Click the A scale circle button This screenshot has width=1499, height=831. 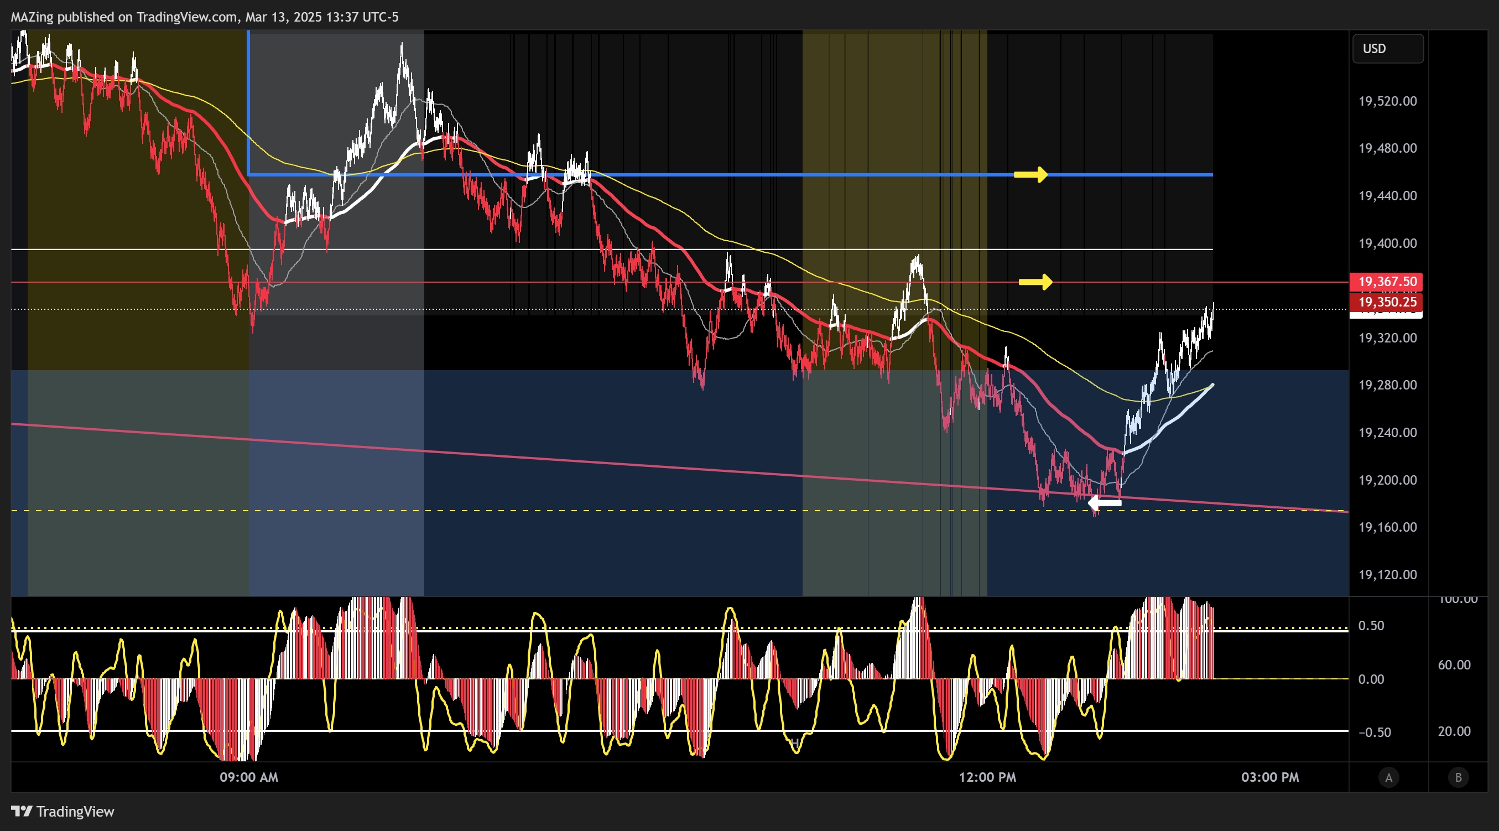point(1388,777)
